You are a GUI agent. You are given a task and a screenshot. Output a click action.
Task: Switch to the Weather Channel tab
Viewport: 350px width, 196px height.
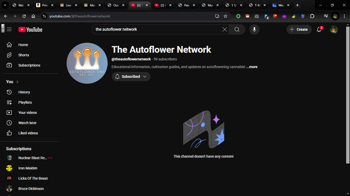tap(281, 5)
